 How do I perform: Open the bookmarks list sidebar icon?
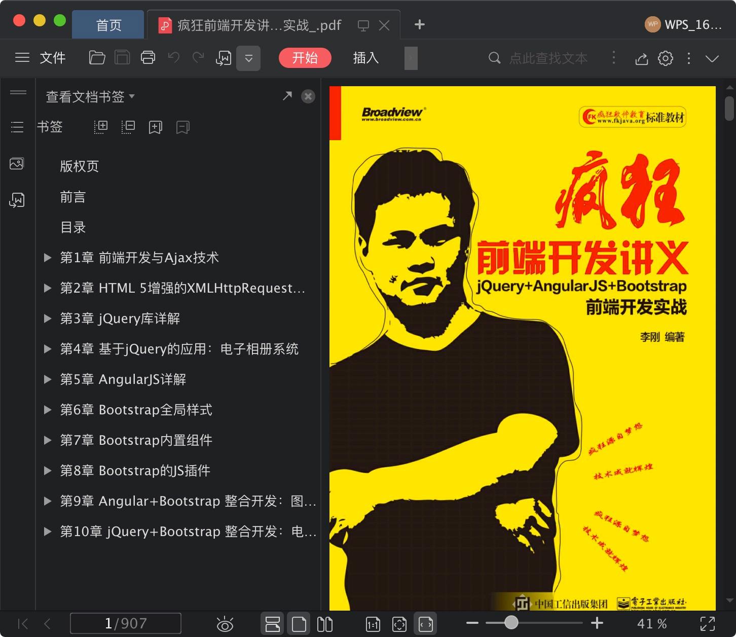tap(17, 127)
